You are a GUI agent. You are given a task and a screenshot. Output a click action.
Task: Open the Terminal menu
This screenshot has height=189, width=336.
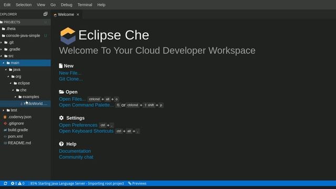pyautogui.click(x=85, y=5)
